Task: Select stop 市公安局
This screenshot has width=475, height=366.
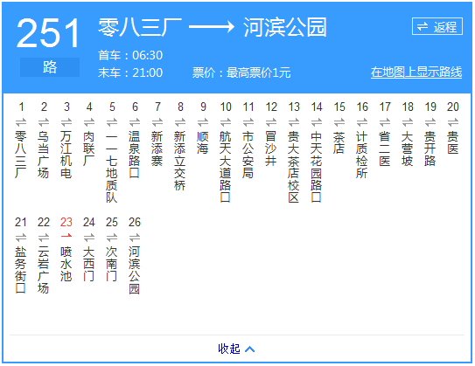Action: click(248, 155)
